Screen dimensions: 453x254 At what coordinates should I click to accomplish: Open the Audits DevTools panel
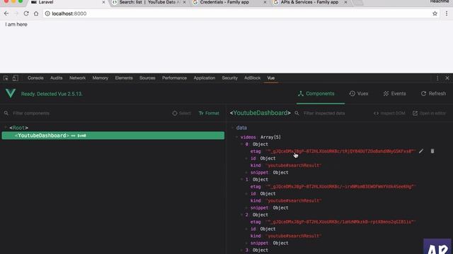[57, 78]
